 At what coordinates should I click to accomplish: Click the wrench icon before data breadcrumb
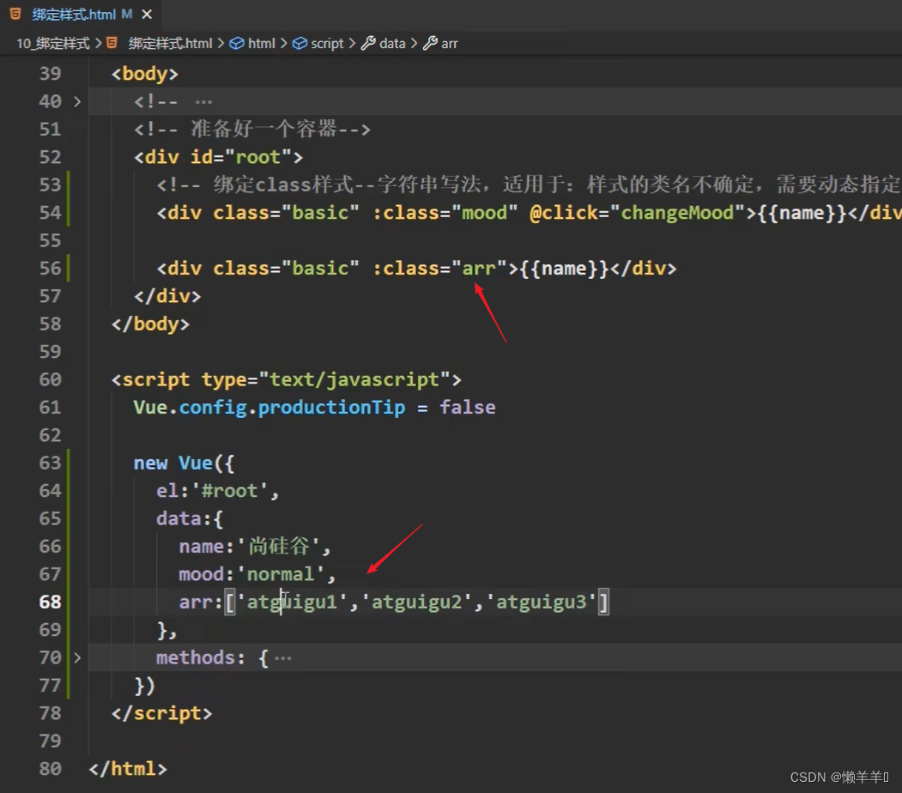(367, 43)
